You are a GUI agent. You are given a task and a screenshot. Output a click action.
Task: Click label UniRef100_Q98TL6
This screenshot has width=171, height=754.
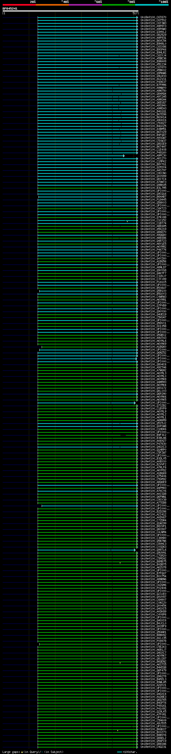coord(153,550)
